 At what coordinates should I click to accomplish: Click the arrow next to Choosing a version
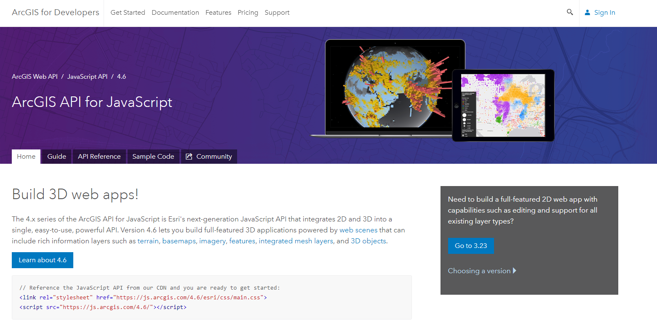click(515, 271)
